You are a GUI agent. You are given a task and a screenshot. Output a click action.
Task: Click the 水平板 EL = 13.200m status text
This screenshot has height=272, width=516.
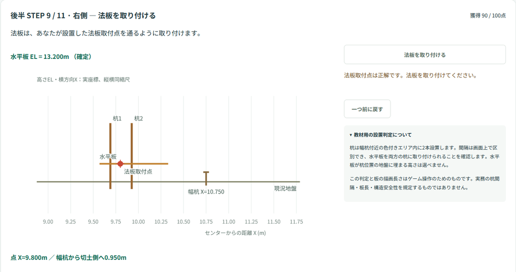[x=51, y=56]
